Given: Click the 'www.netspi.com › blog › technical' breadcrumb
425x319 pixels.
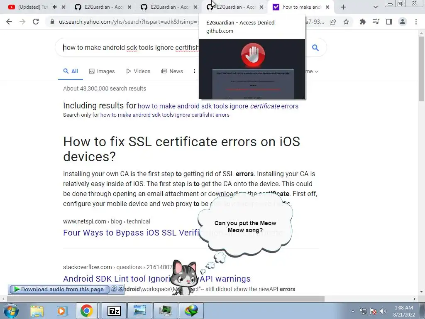Looking at the screenshot, I should point(107,221).
